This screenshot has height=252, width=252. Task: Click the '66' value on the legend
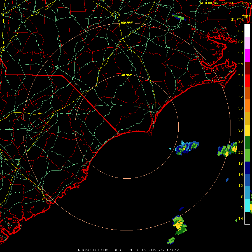(241, 31)
